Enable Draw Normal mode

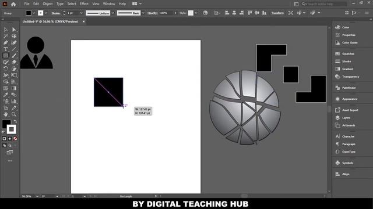[x=4, y=146]
